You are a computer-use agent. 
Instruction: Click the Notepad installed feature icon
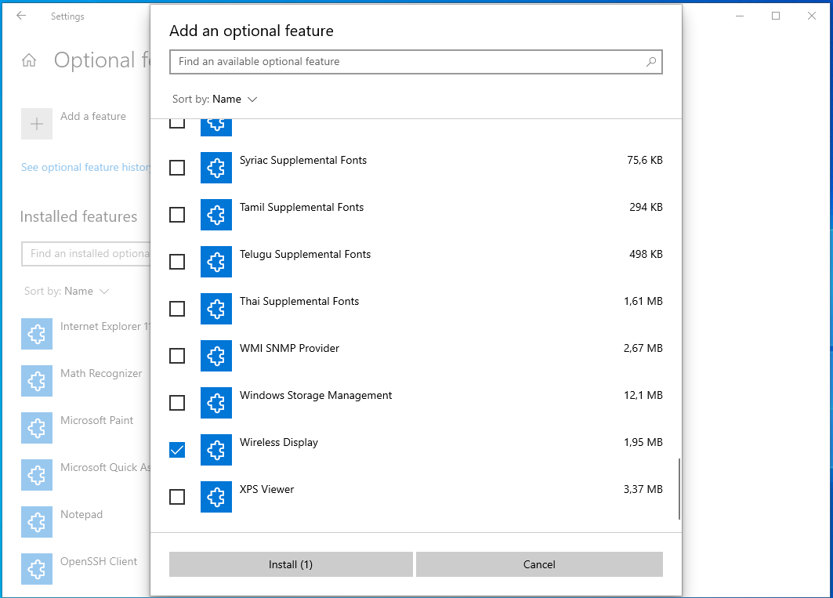[x=37, y=522]
